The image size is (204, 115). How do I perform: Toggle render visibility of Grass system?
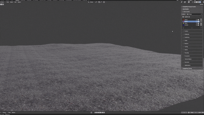[x=198, y=23]
